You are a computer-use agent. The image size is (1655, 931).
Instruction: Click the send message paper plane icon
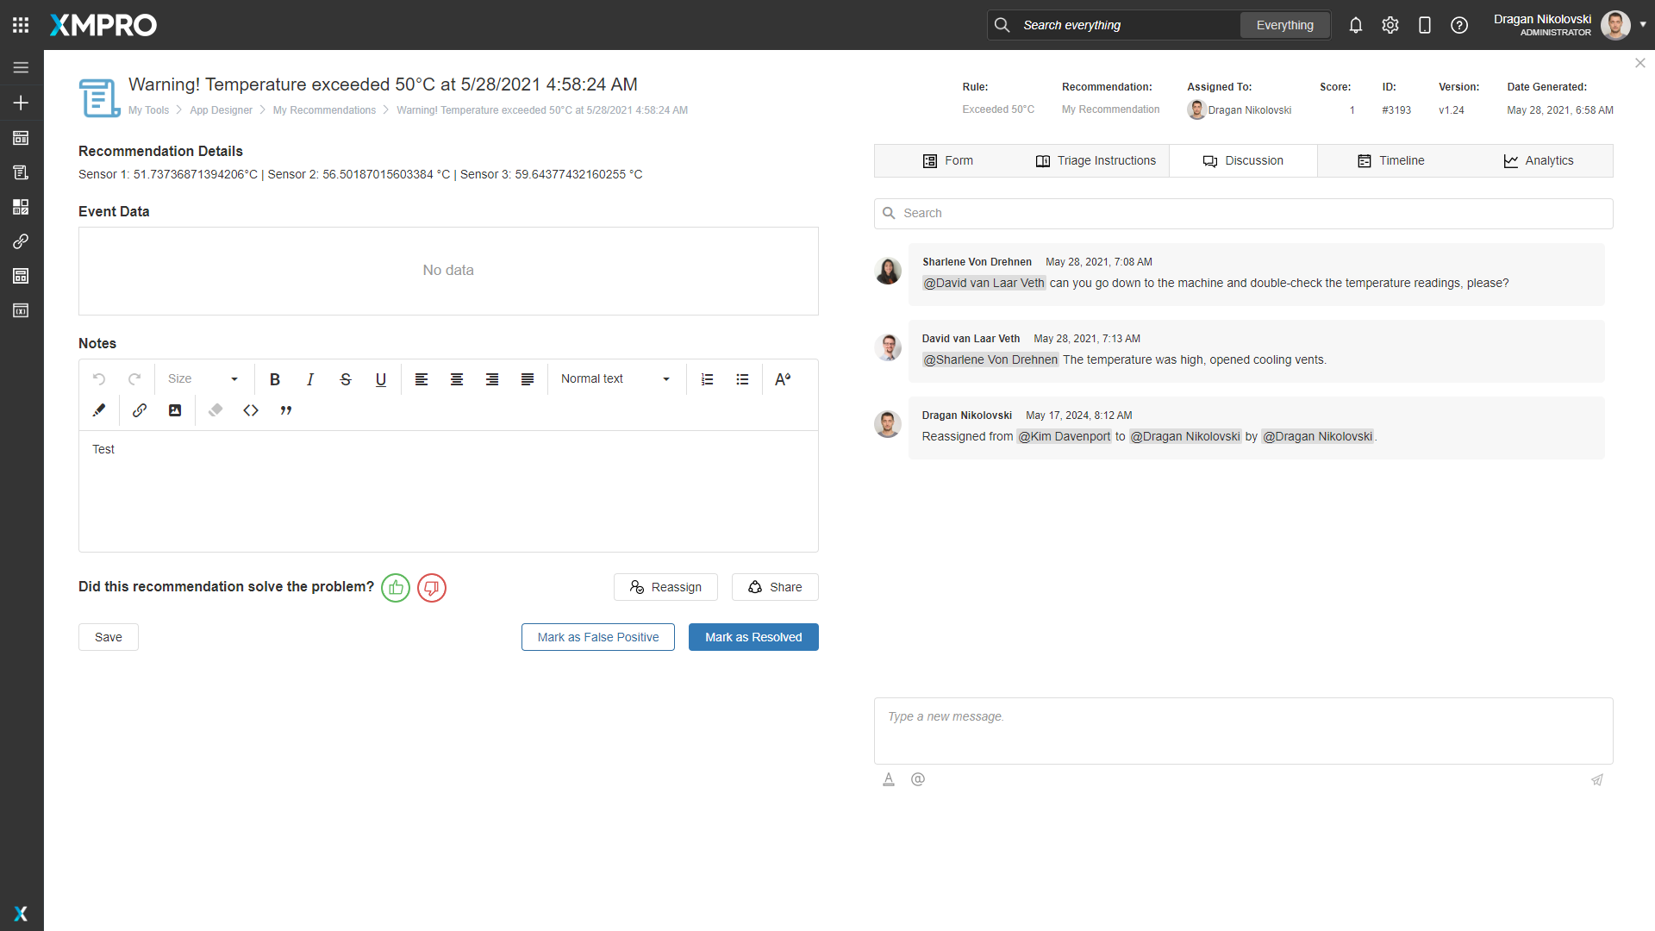click(1597, 779)
